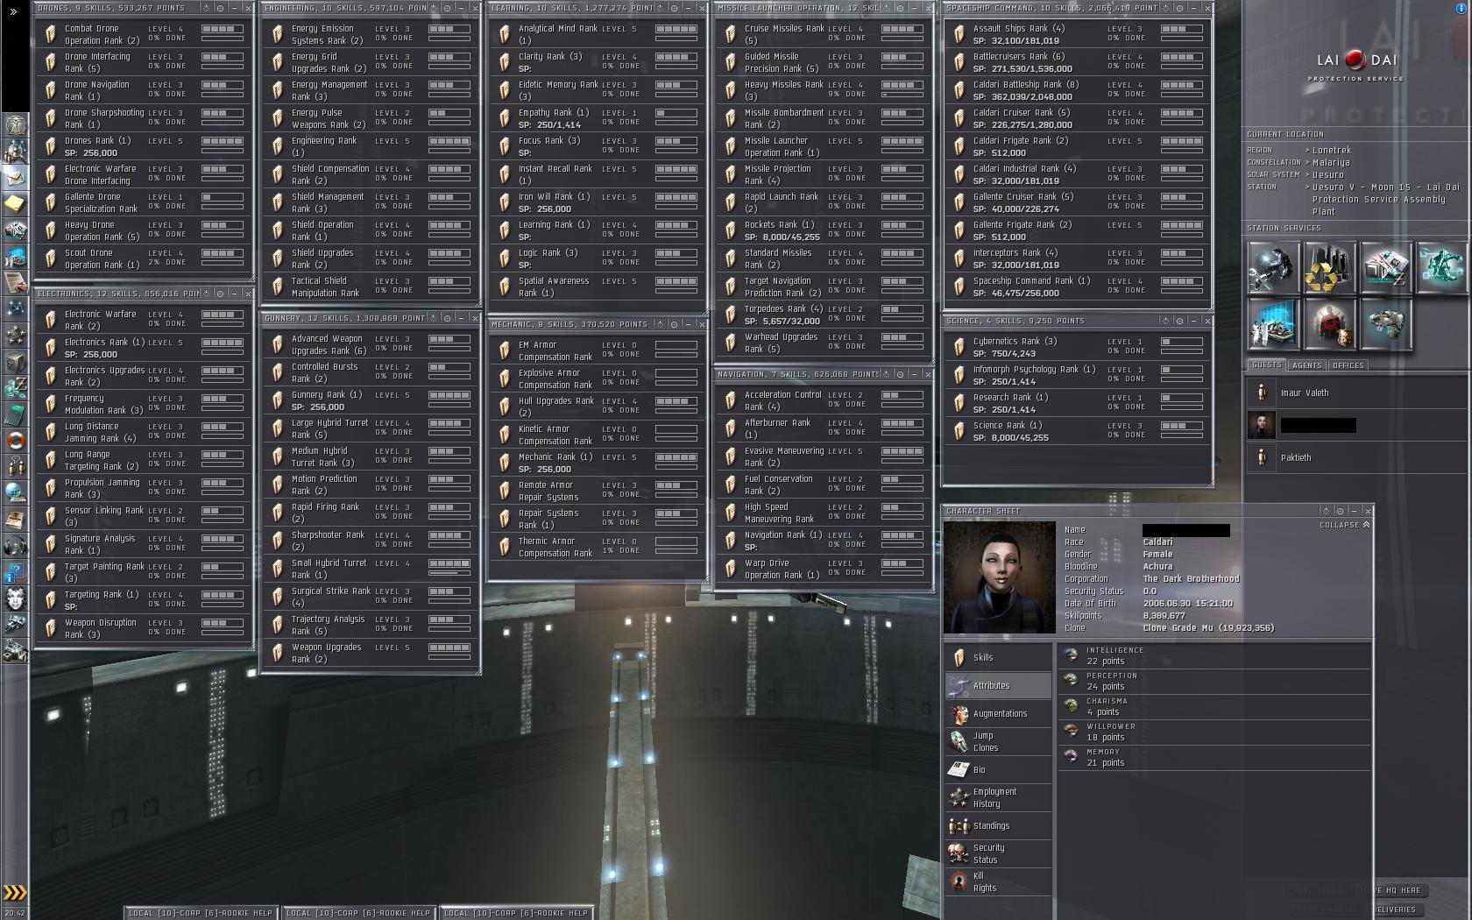Click the Charisma attribute row
Image resolution: width=1472 pixels, height=920 pixels.
click(1214, 706)
